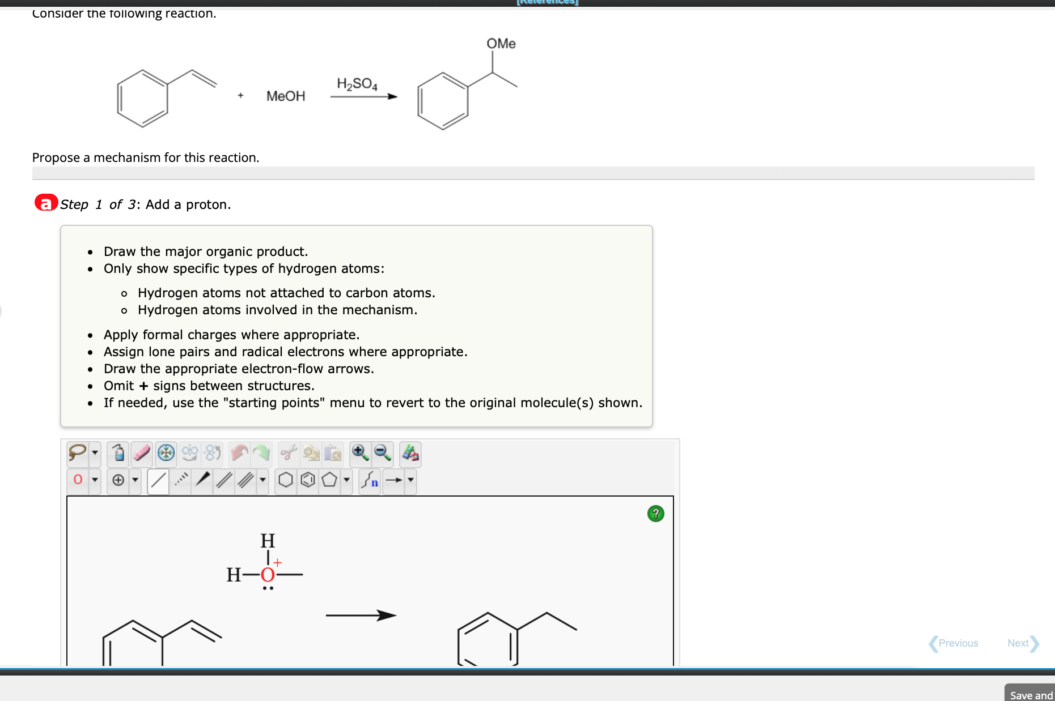1055x701 pixels.
Task: Click the Paste structure icon
Action: point(332,454)
